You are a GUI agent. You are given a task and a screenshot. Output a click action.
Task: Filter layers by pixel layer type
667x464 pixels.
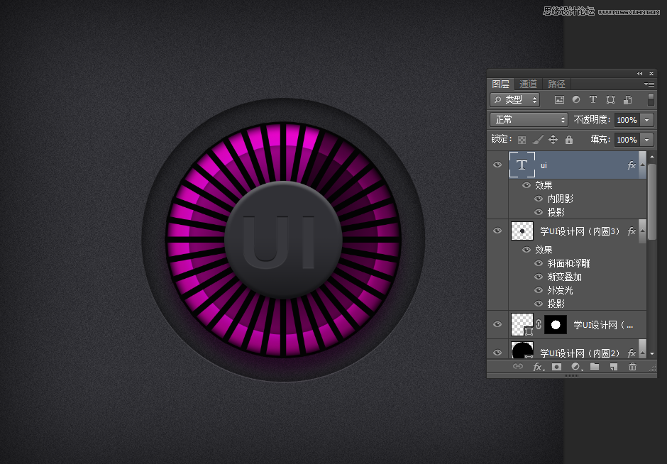point(559,100)
